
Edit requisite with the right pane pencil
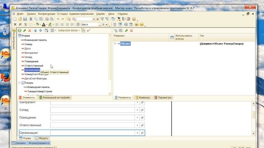126,30
